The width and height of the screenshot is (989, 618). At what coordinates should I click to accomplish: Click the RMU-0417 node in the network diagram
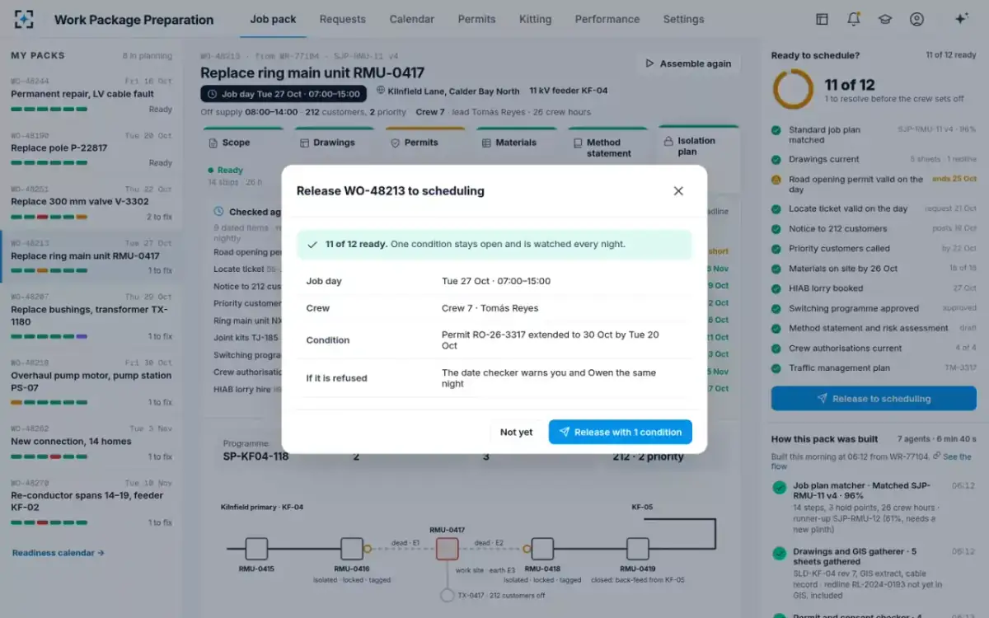pos(447,549)
